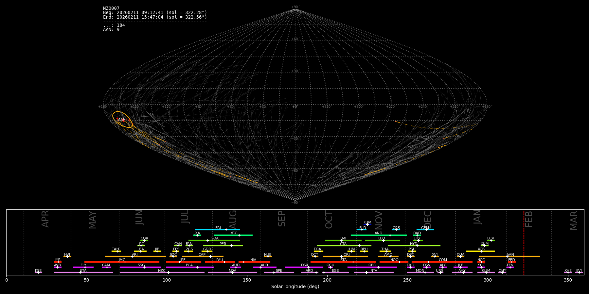Image resolution: width=589 pixels, height=294 pixels.
Task: Click the STA shower label
Action: tap(343, 260)
